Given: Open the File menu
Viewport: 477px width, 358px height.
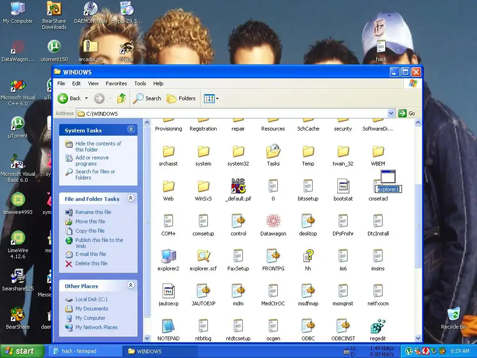Looking at the screenshot, I should (x=61, y=83).
